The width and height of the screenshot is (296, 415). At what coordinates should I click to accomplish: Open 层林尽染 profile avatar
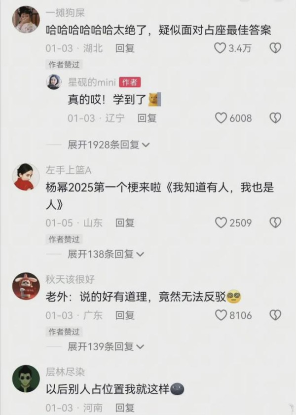click(x=26, y=379)
